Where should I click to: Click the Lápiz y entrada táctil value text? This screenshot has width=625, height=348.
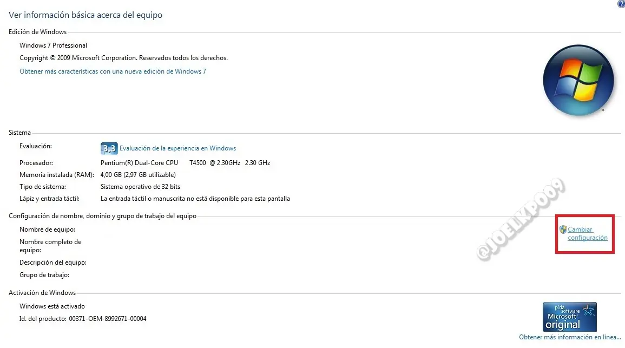[195, 199]
